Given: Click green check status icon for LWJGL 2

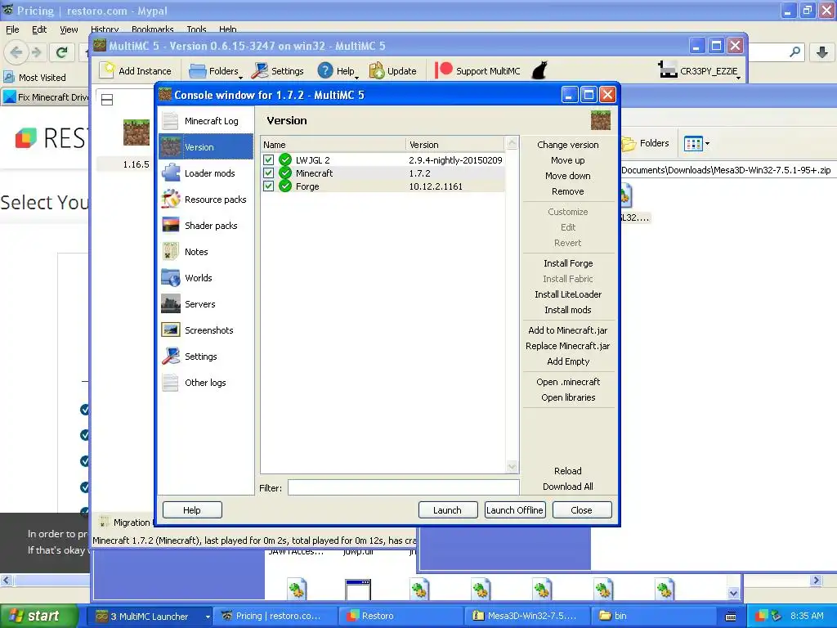Looking at the screenshot, I should pyautogui.click(x=285, y=159).
